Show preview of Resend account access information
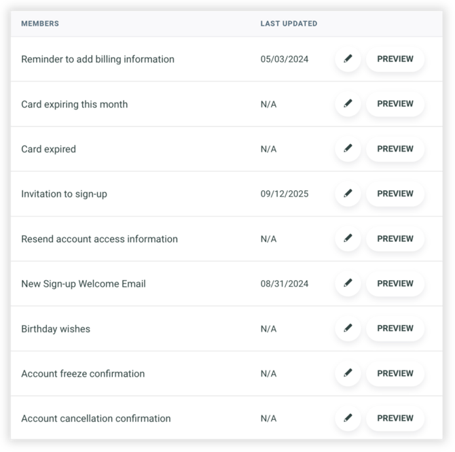 click(395, 239)
